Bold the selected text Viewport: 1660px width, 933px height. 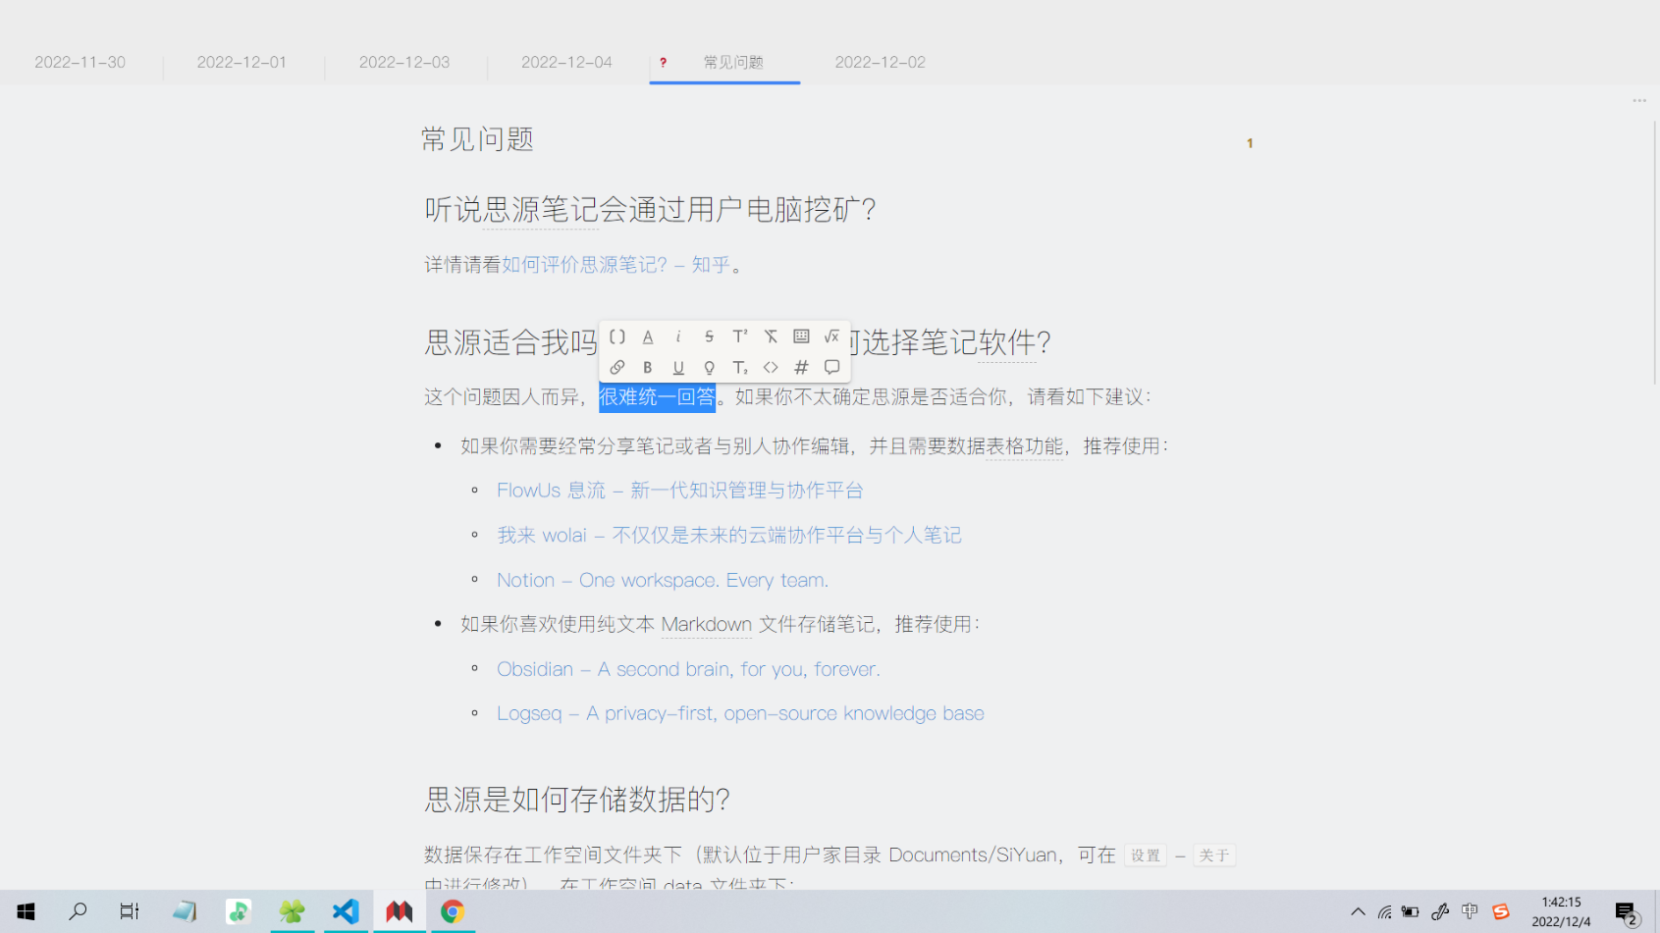pos(648,367)
